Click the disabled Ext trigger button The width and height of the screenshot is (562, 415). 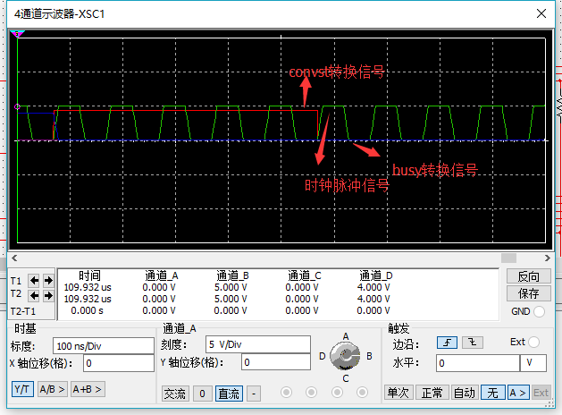[541, 393]
